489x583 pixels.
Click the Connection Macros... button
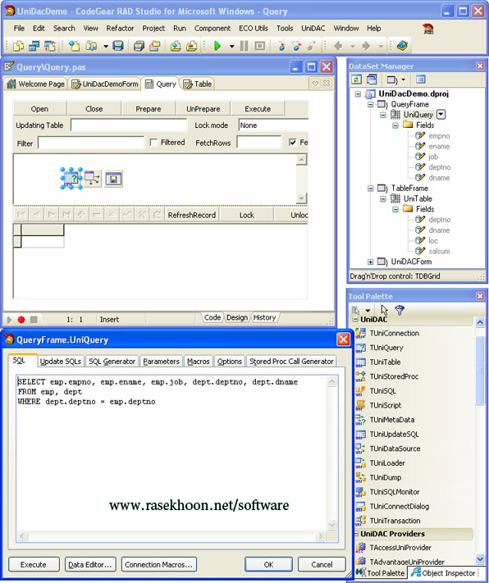(x=159, y=564)
